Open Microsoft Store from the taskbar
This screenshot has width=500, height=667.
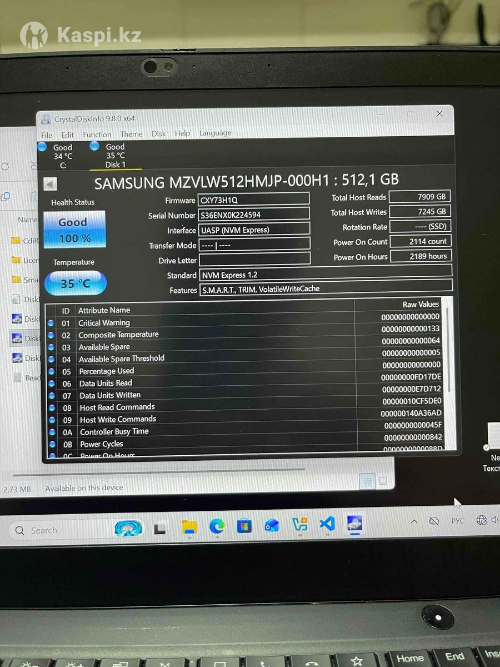tap(244, 525)
